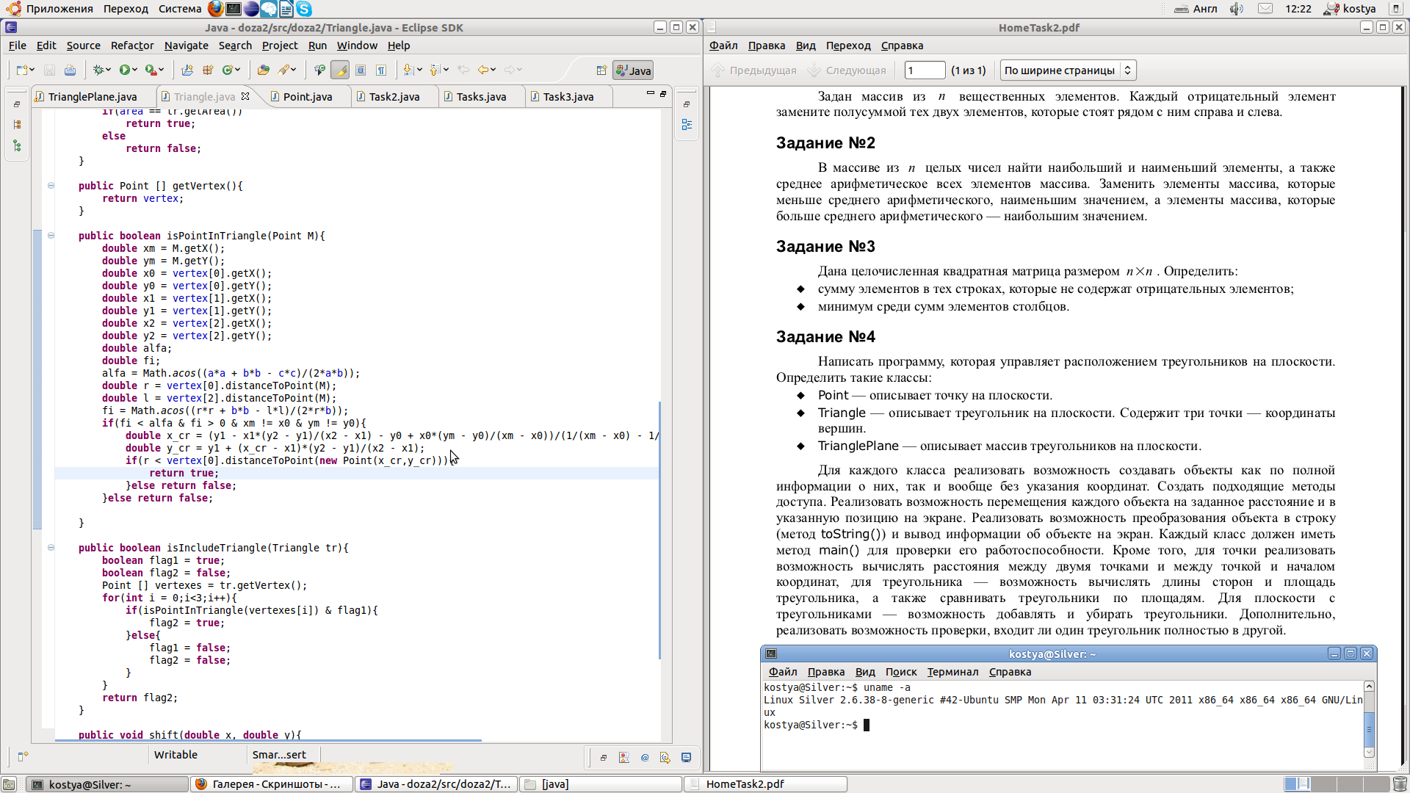Viewport: 1410px width, 793px height.
Task: Click the Back navigation arrow icon
Action: coord(482,70)
